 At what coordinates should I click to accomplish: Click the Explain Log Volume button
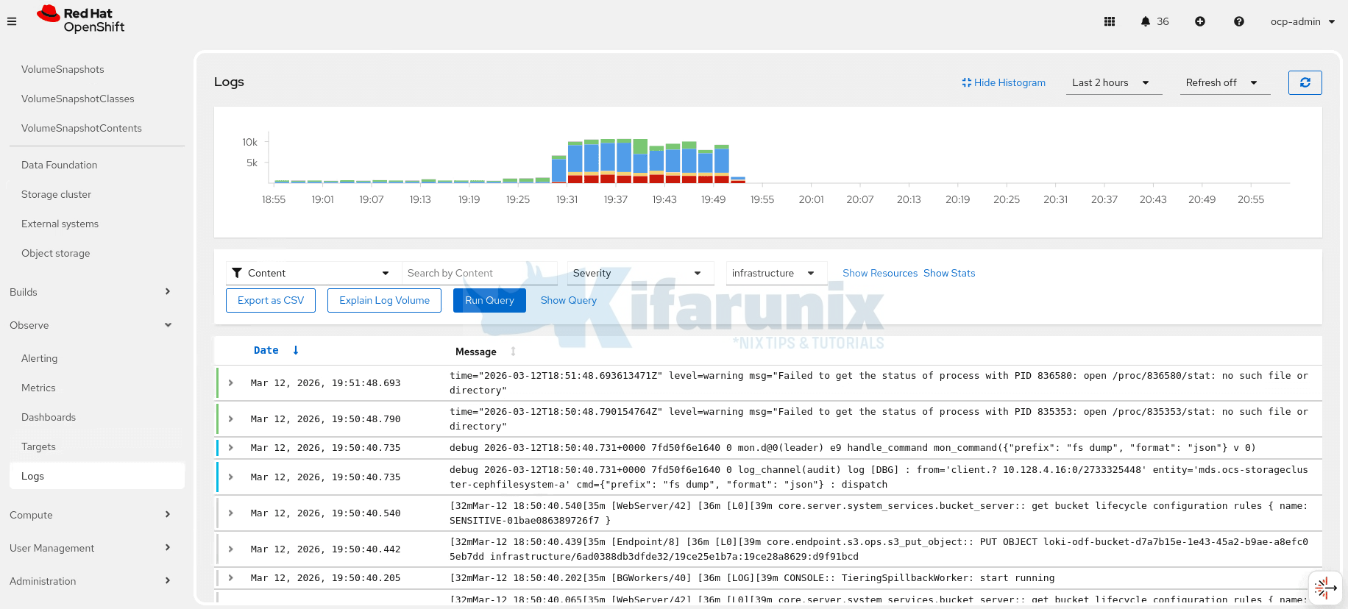click(x=384, y=300)
